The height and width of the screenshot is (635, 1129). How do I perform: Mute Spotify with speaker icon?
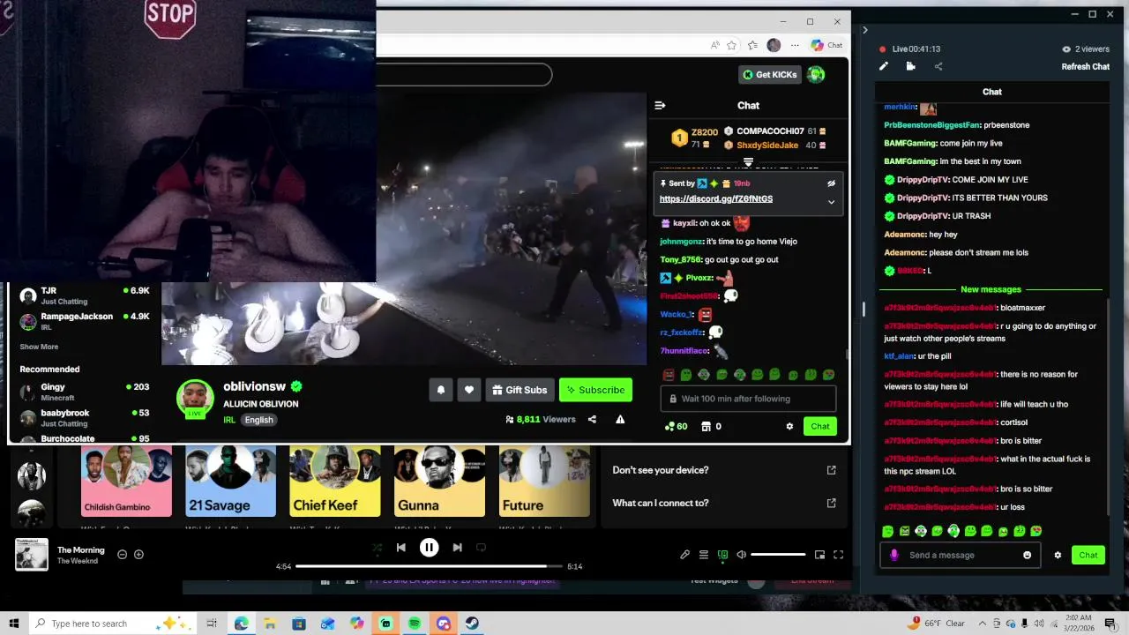pos(741,555)
